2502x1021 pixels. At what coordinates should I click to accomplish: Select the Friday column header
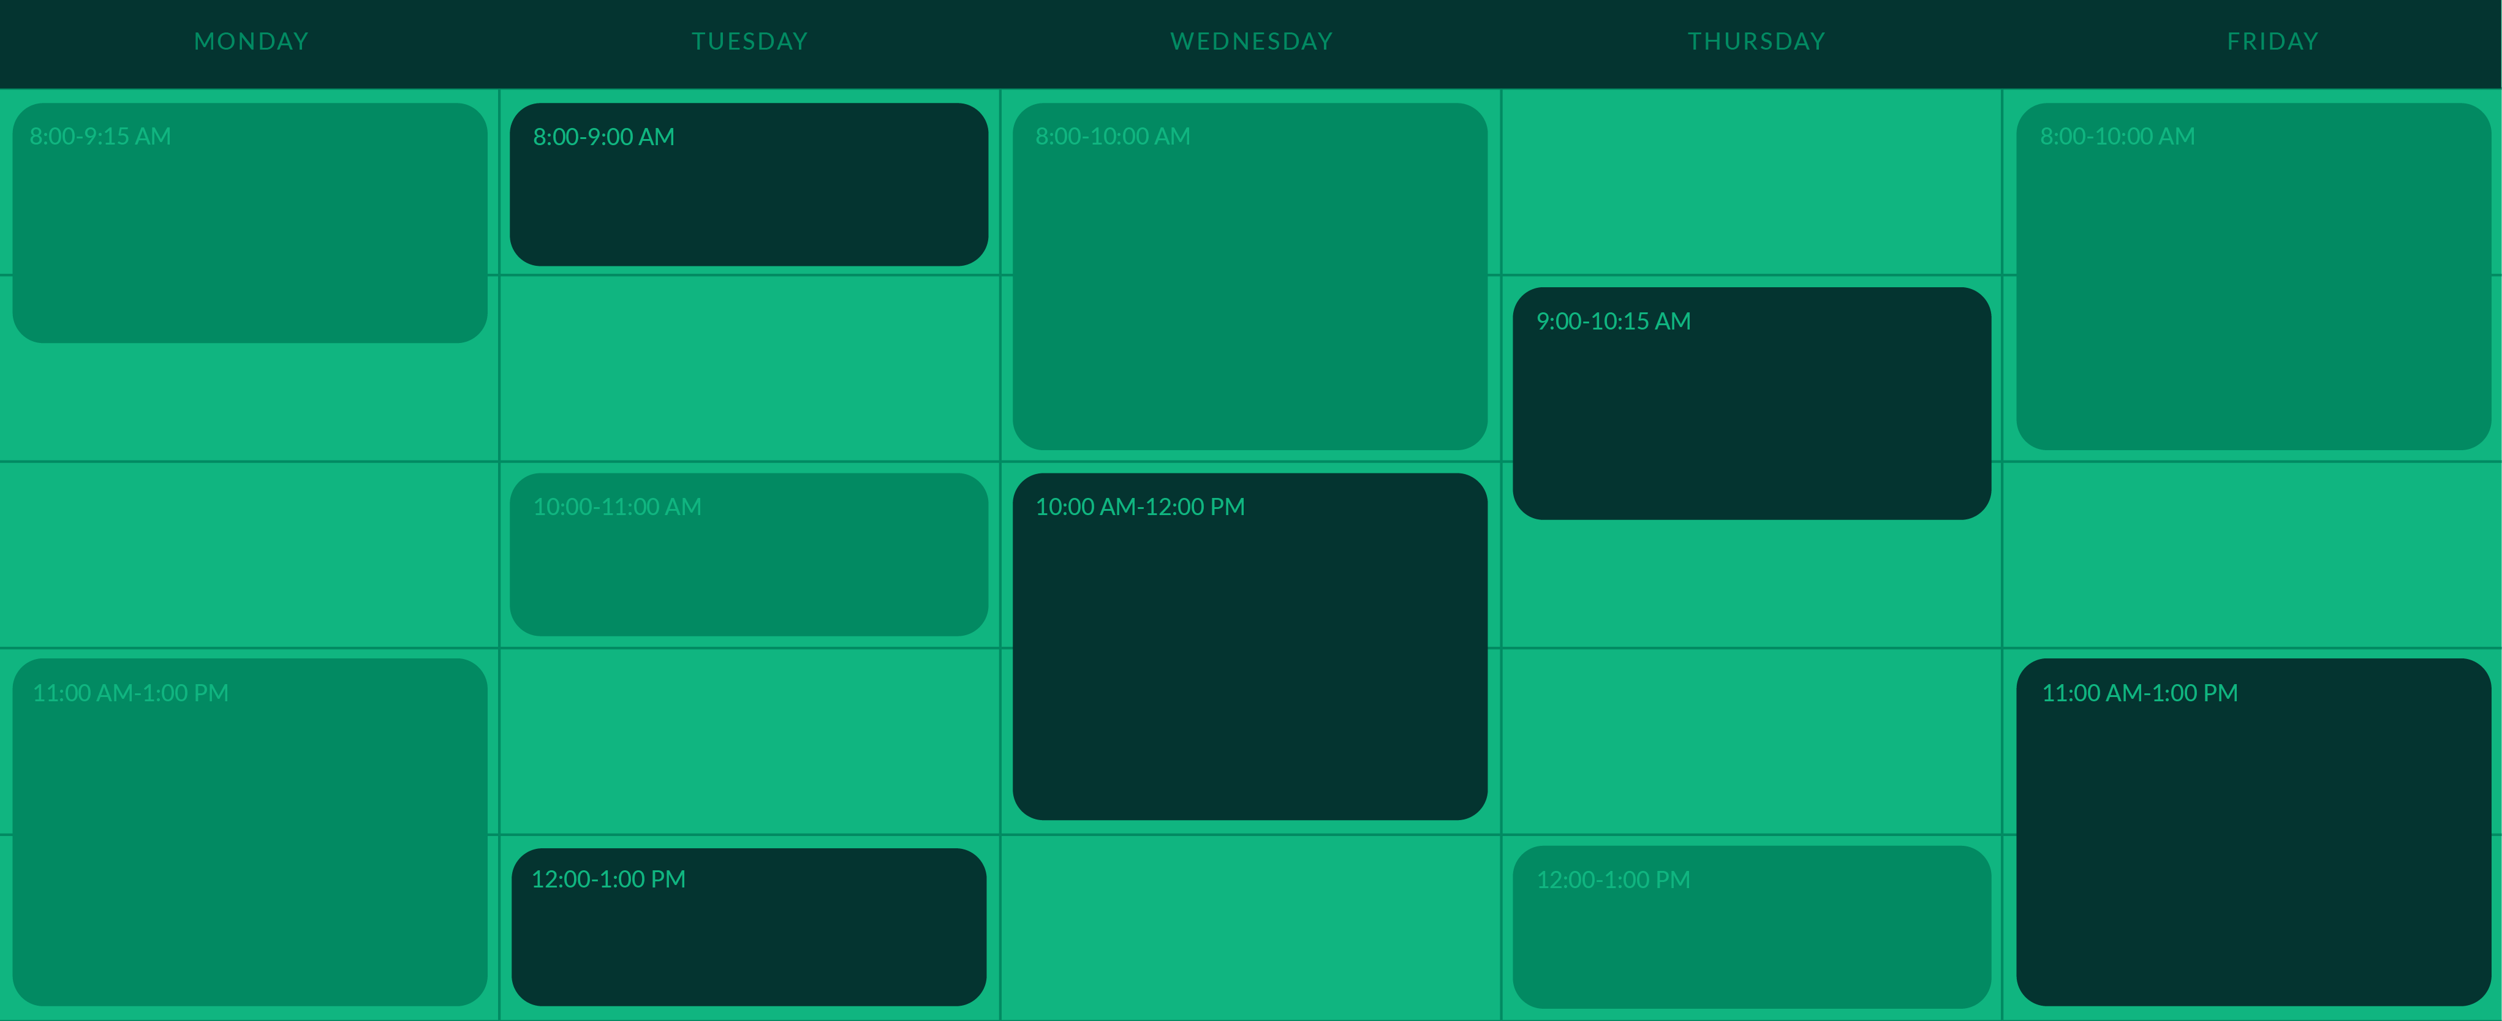(2273, 42)
